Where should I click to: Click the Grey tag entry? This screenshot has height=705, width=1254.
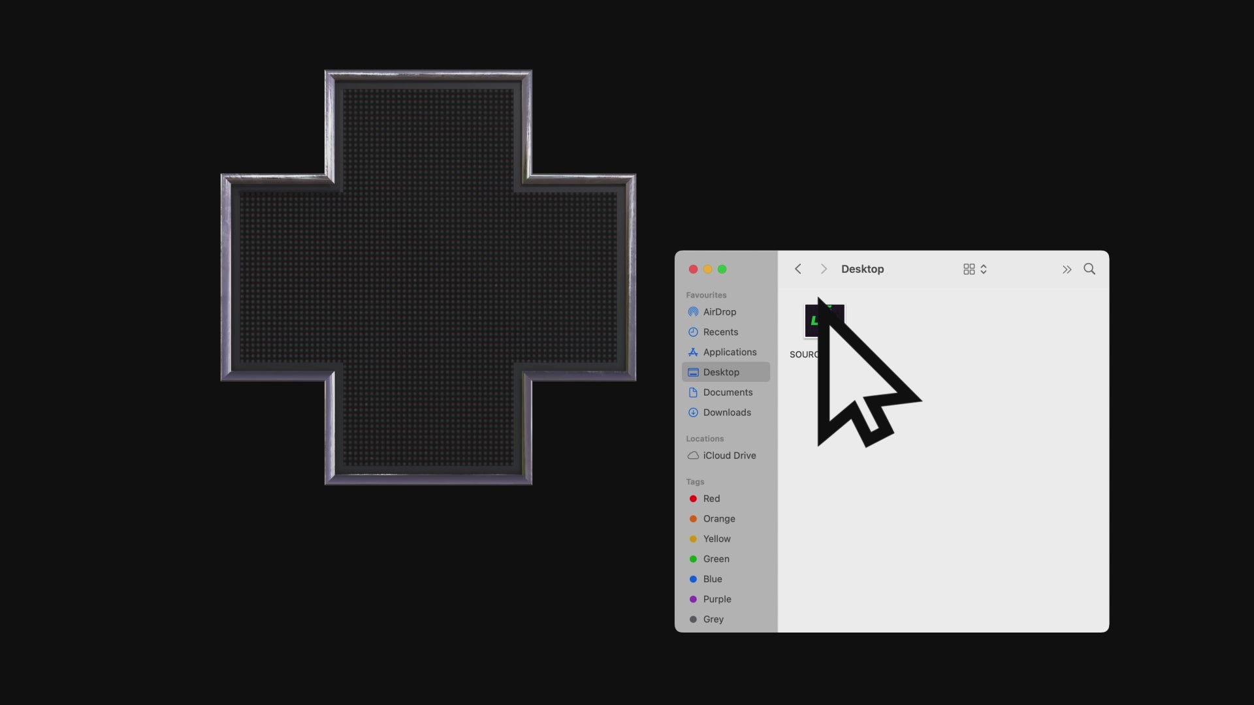click(x=713, y=619)
